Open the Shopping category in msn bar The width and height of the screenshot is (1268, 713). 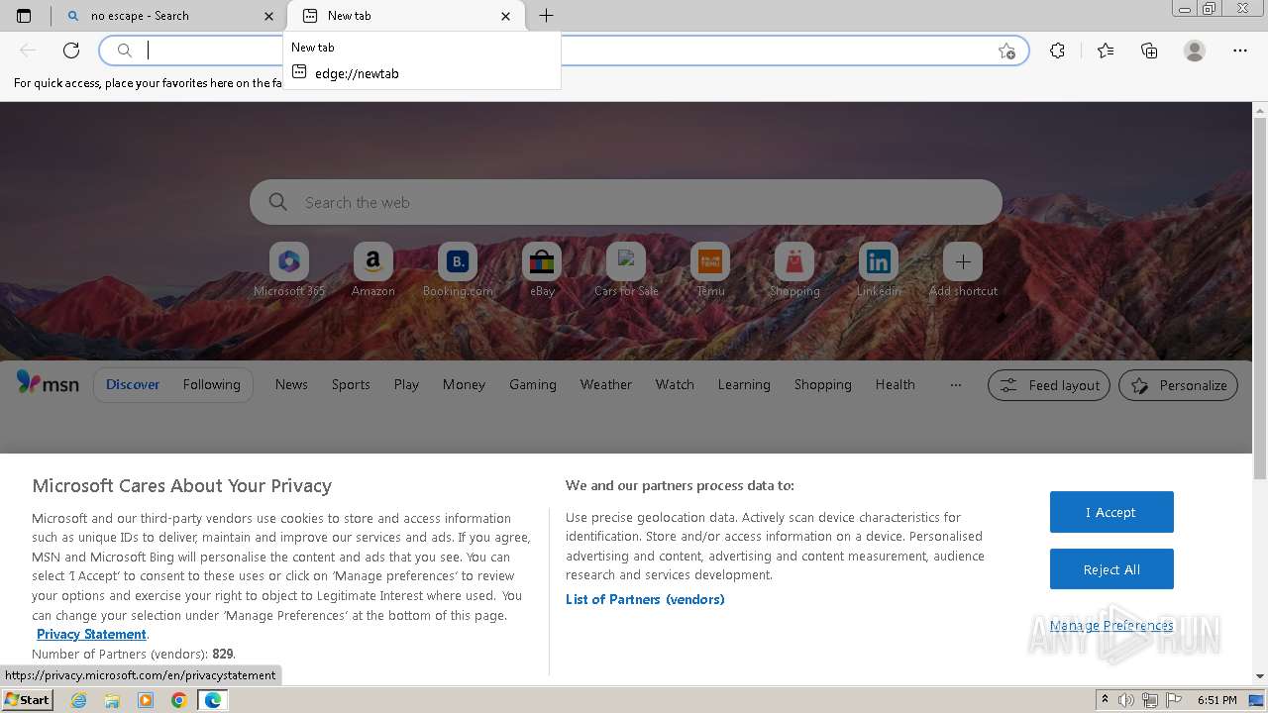point(822,384)
